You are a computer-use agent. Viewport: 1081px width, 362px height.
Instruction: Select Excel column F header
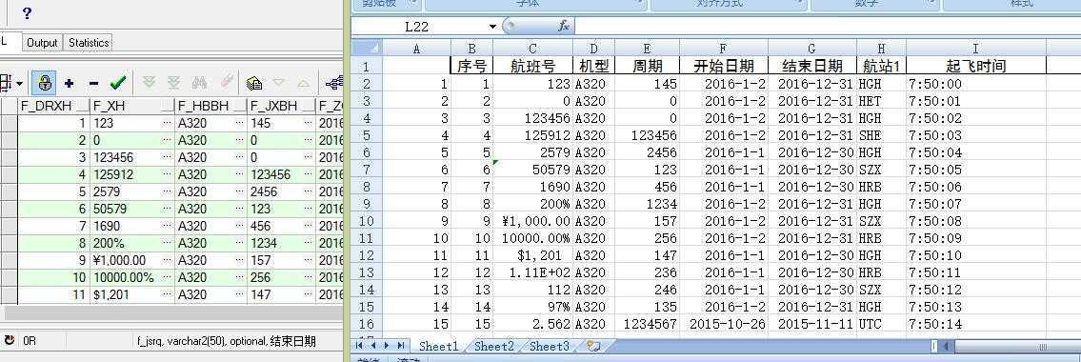point(723,49)
